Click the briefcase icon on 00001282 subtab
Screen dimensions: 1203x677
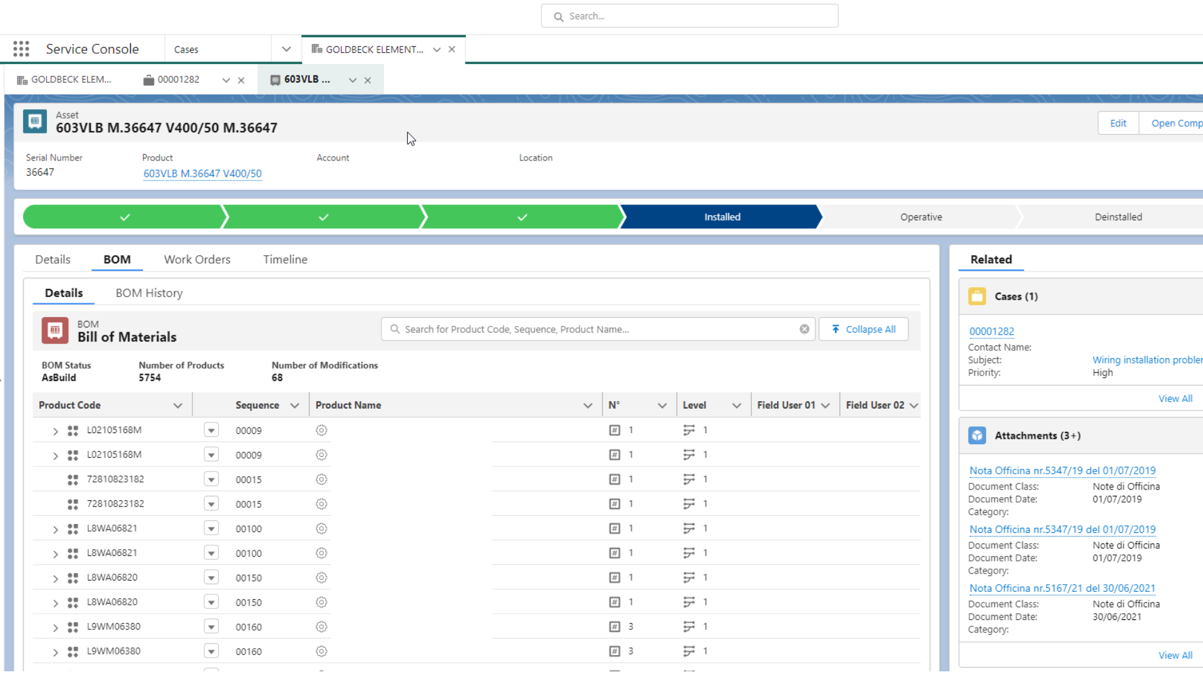coord(148,80)
